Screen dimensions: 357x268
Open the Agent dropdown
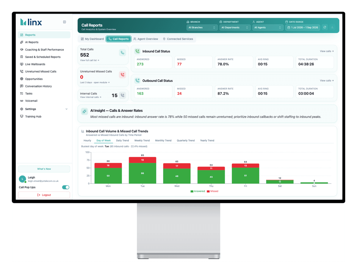coord(267,28)
